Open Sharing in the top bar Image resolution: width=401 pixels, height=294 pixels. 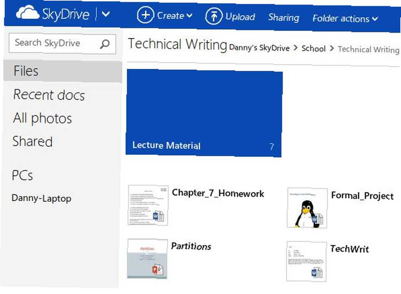tap(284, 18)
